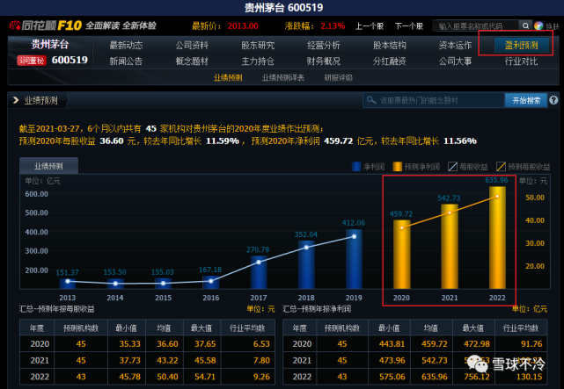This screenshot has height=389, width=564.
Task: Toggle the 每股收益 legend series
Action: 468,167
